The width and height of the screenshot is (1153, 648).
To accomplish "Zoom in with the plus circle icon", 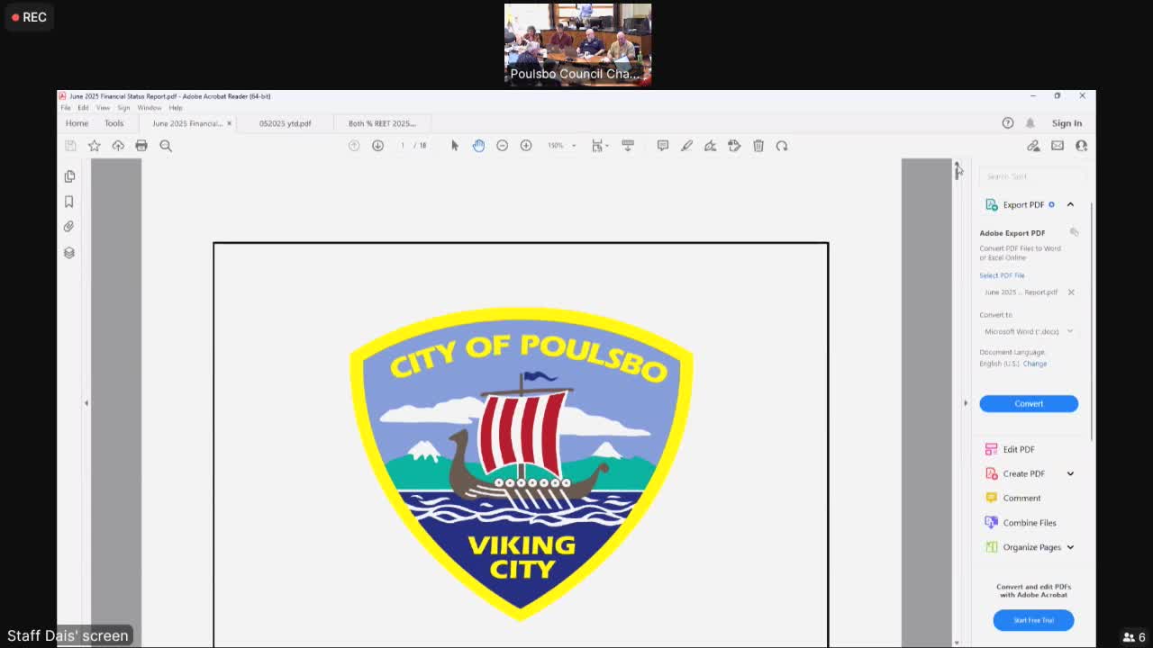I will point(526,146).
